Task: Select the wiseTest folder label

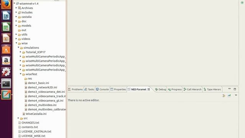Action: click(31, 74)
